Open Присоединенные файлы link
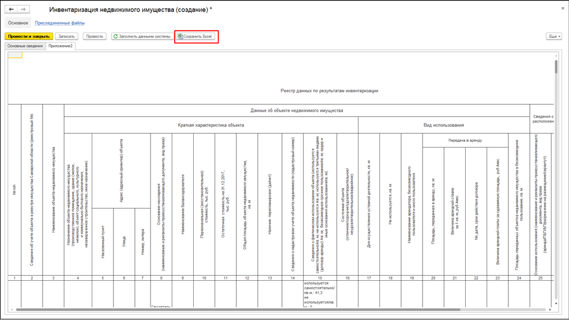Image resolution: width=569 pixels, height=320 pixels. coord(59,23)
